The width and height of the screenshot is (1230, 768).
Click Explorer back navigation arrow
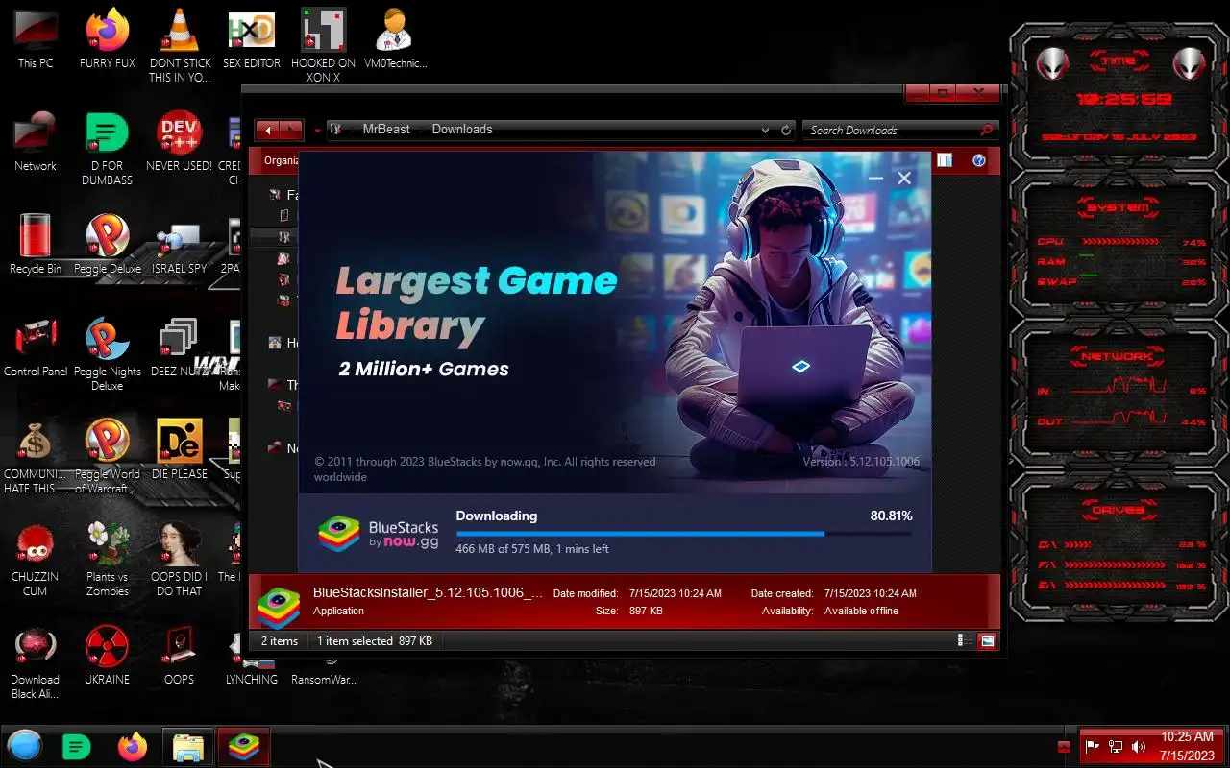268,130
